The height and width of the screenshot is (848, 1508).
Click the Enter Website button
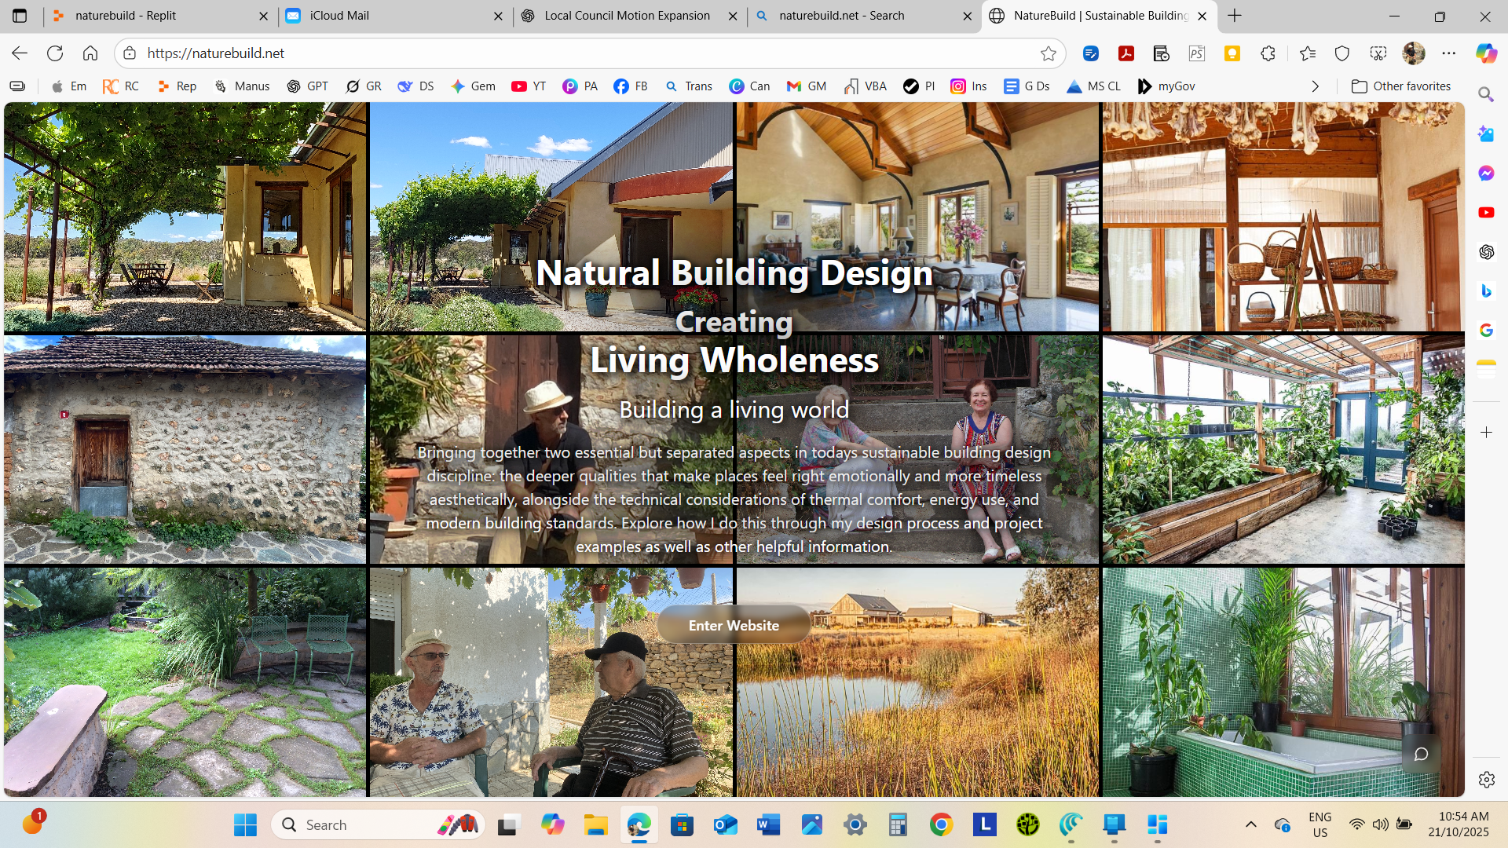coord(734,625)
